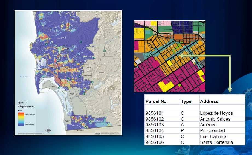
Task: Click the compass rose on the propensity map
Action: pyautogui.click(x=48, y=130)
